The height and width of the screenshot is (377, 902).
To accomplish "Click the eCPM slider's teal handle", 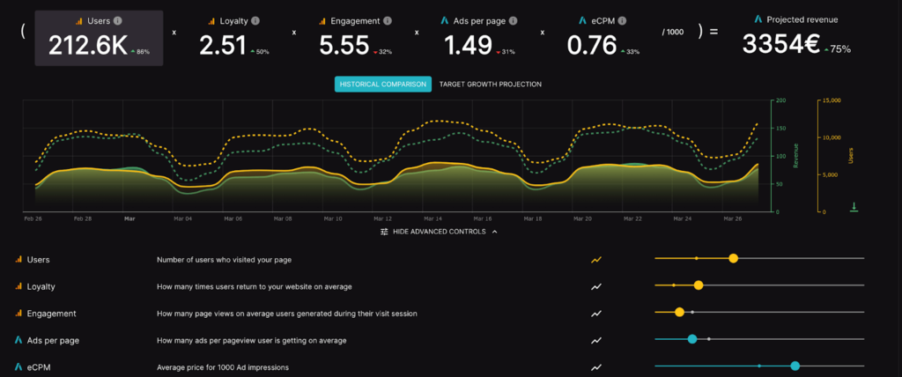I will click(x=795, y=366).
